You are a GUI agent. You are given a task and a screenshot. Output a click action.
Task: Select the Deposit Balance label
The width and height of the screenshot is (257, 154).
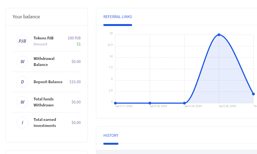click(48, 82)
